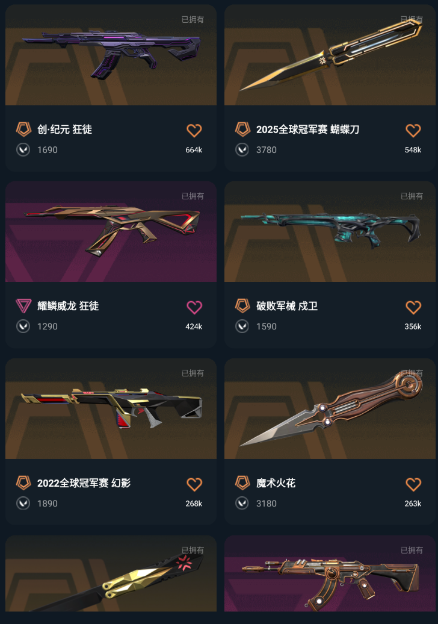Click the VP currency icon next to 1690
Image resolution: width=438 pixels, height=624 pixels.
23,149
